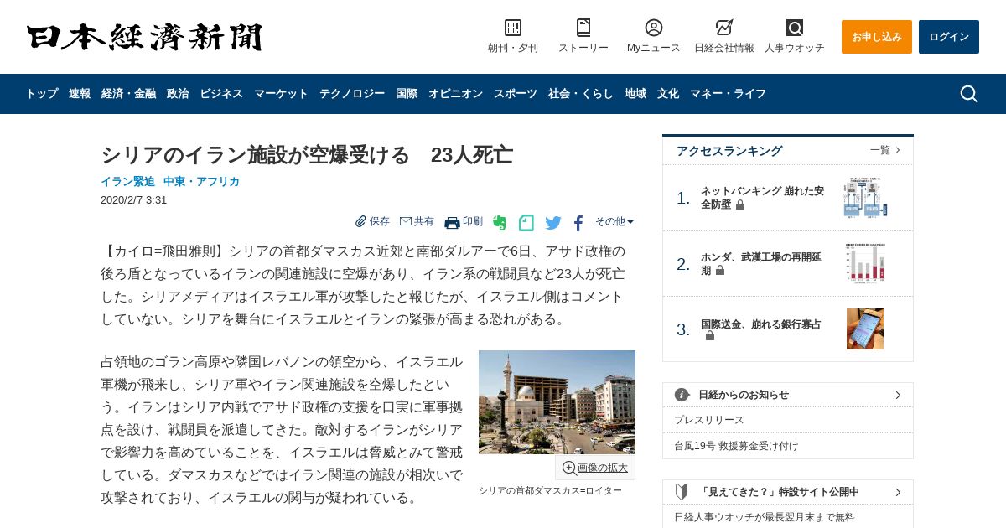The height and width of the screenshot is (528, 1006).
Task: Go to トップ navigation item
Action: coord(42,94)
